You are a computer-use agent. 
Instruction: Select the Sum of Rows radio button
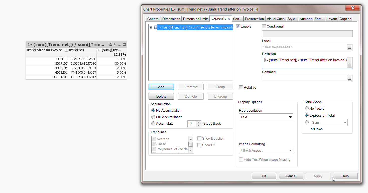pos(307,122)
